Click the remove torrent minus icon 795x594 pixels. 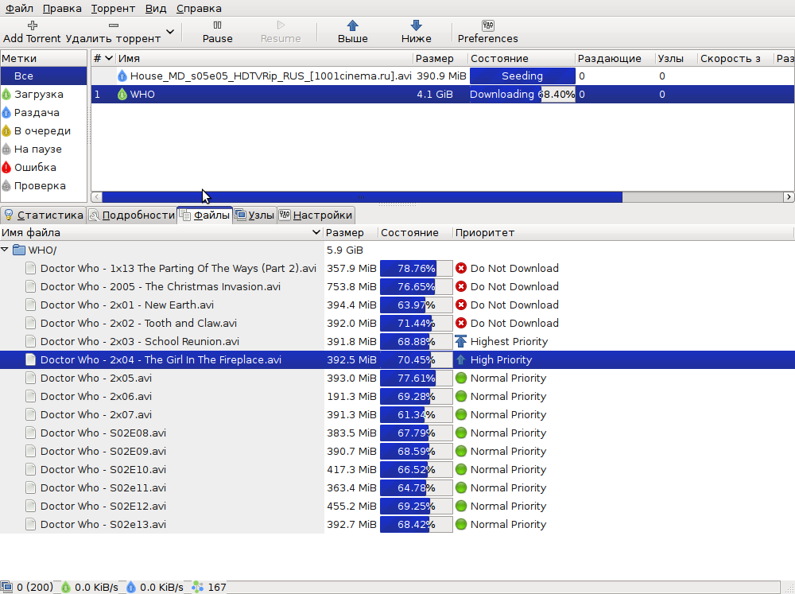click(114, 25)
